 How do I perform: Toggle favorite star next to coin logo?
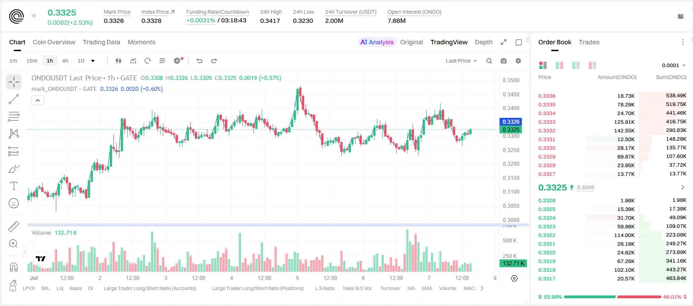tap(34, 16)
